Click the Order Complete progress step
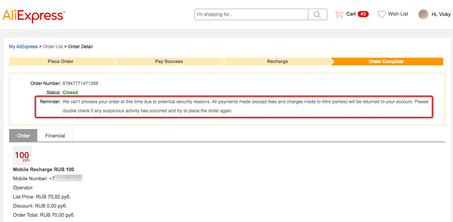This screenshot has width=453, height=222. coord(386,61)
